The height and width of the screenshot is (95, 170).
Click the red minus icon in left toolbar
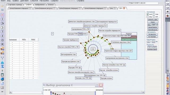pyautogui.click(x=2, y=15)
